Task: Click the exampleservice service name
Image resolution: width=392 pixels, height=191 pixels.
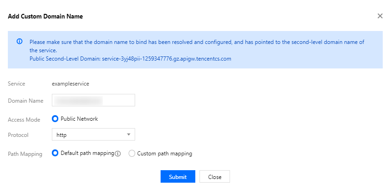Action: click(x=70, y=84)
